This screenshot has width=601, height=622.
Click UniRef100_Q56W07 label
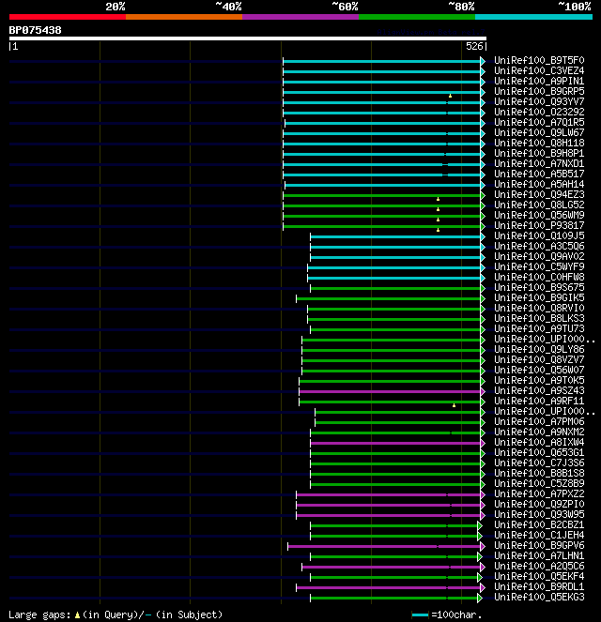point(539,370)
